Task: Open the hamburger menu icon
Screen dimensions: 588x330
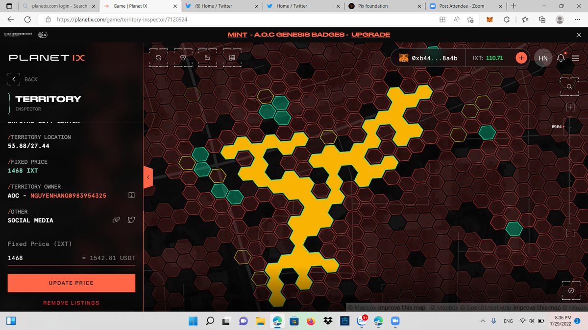Action: [x=575, y=58]
